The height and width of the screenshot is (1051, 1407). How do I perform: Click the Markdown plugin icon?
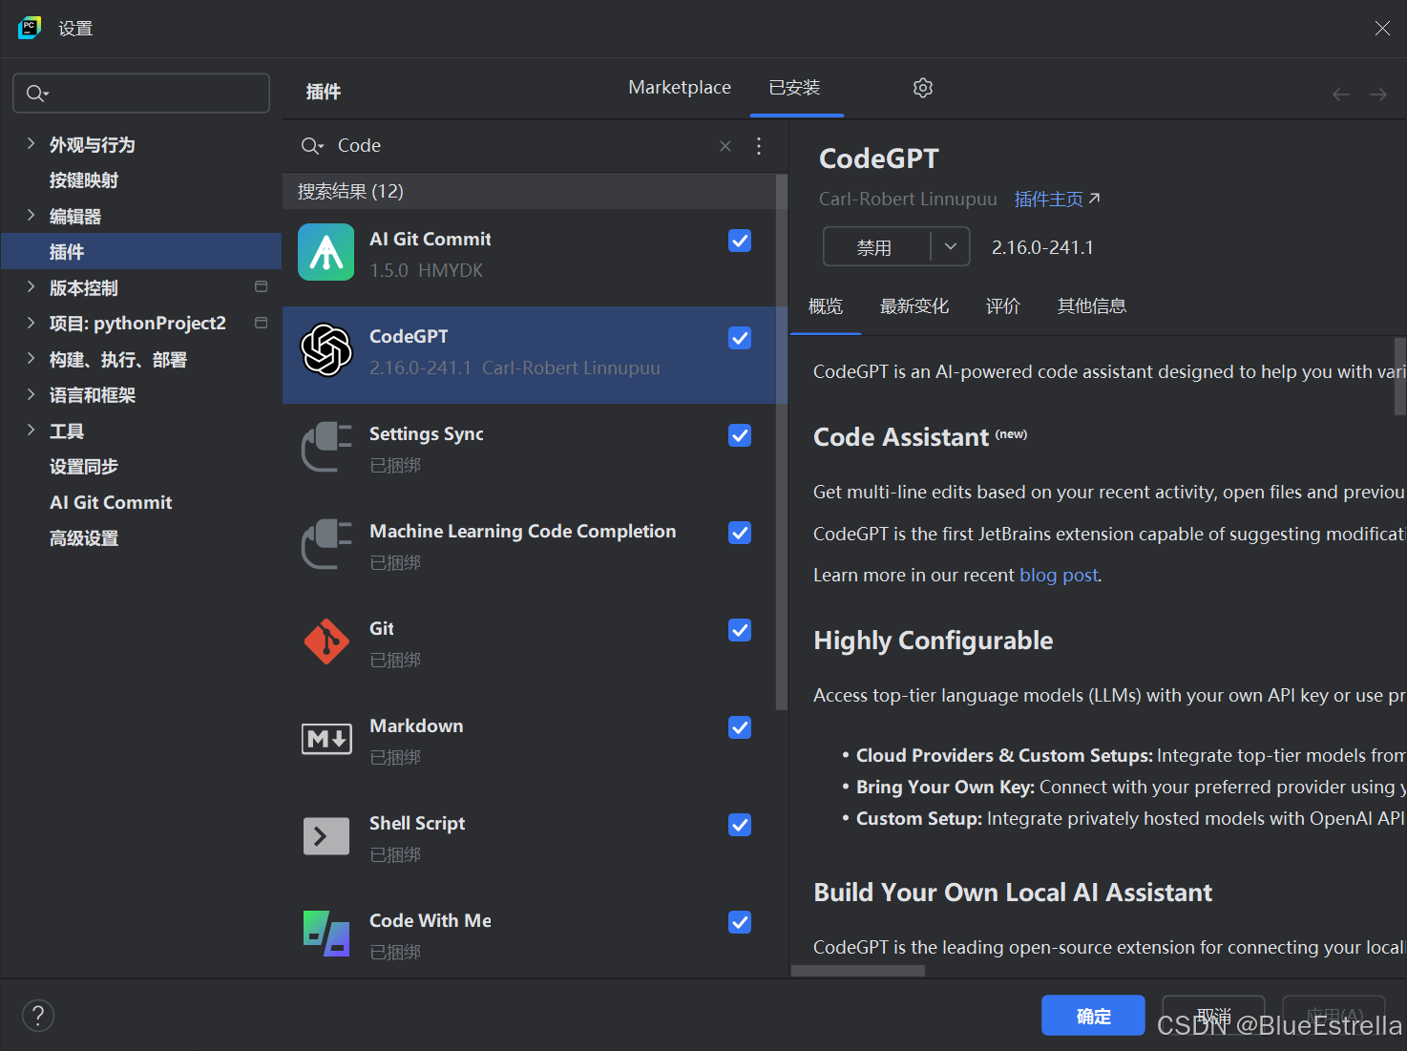coord(326,739)
